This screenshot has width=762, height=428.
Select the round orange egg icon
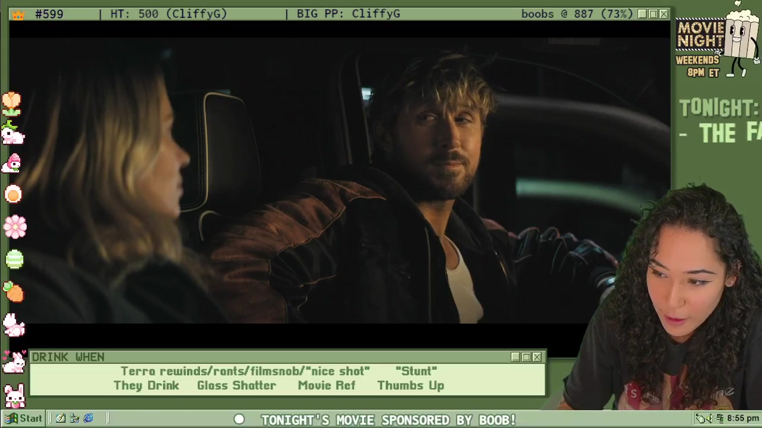click(13, 195)
